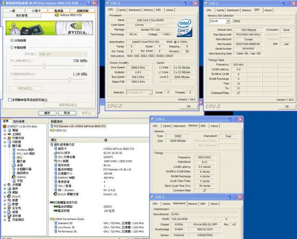Click the 還原預設值 button
Viewport: 297px width, 239px height.
[68, 105]
